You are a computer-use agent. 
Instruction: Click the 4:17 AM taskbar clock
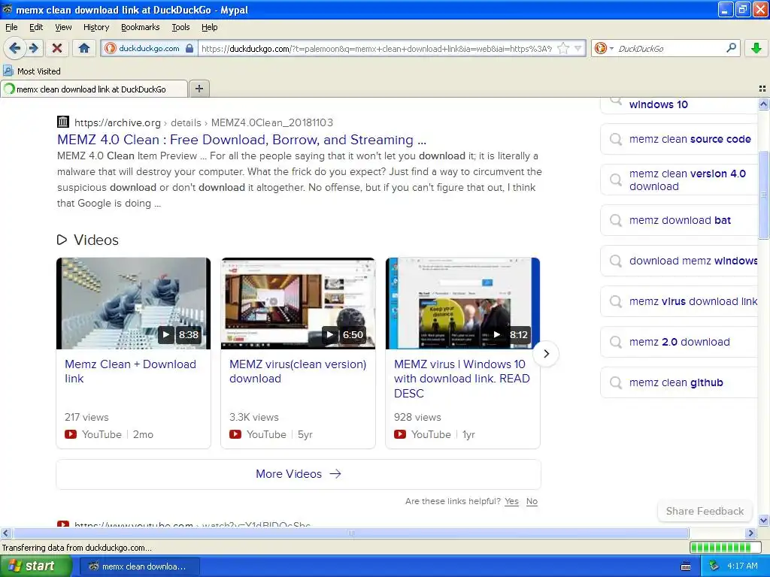(742, 566)
